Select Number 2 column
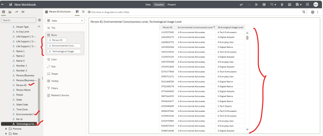The height and width of the screenshot is (136, 323). pyautogui.click(x=22, y=70)
